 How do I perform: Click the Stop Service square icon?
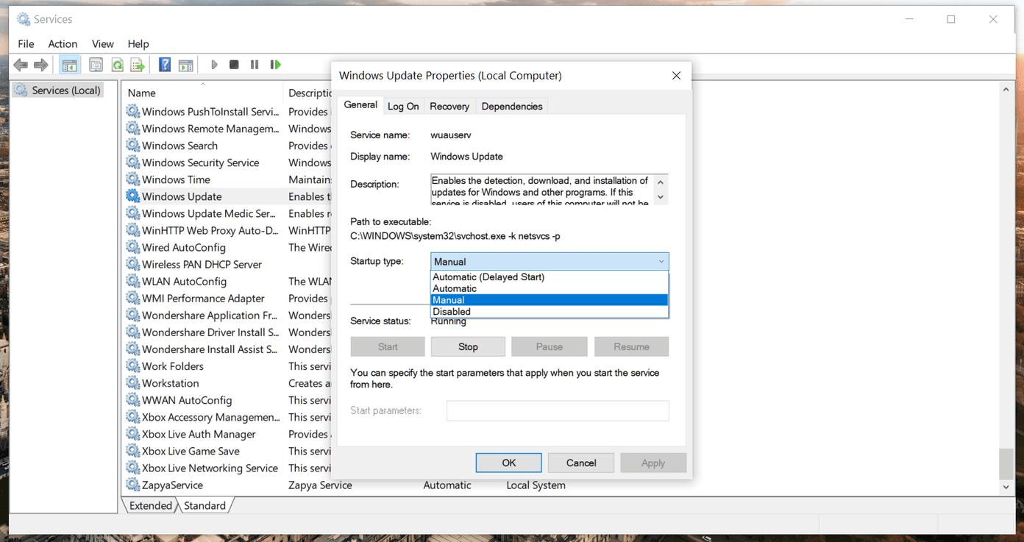click(x=234, y=65)
